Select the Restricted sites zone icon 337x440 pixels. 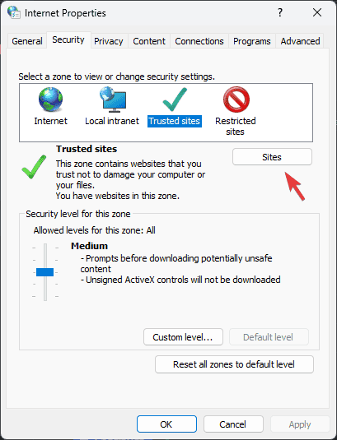(x=236, y=100)
